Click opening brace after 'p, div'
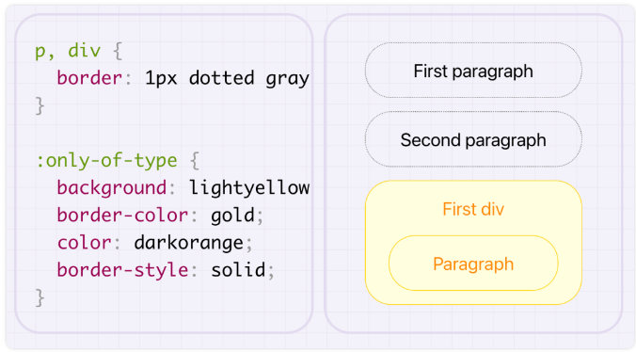The height and width of the screenshot is (352, 636). 118,51
